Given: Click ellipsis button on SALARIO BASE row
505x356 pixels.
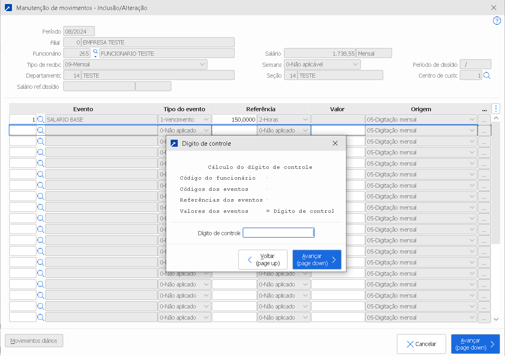Looking at the screenshot, I should click(x=484, y=120).
